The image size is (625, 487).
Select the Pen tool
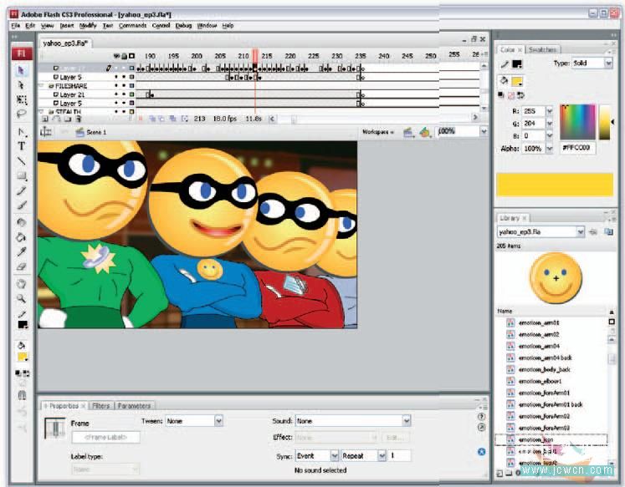(x=22, y=132)
